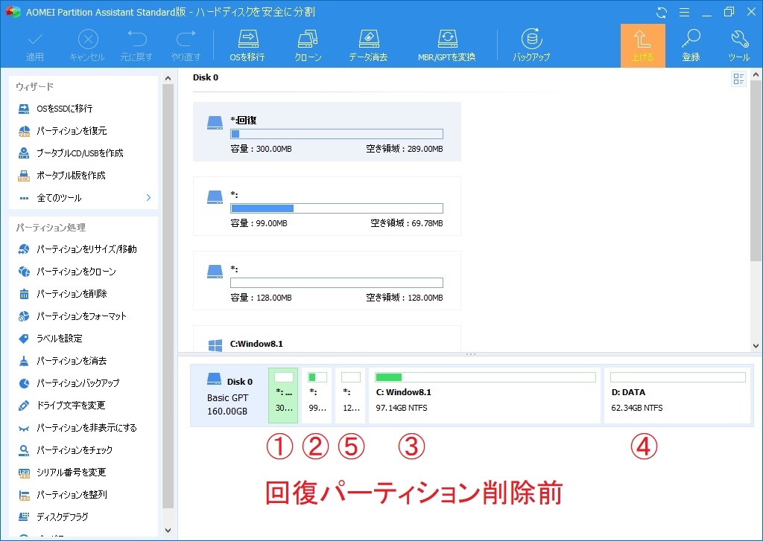Screen dimensions: 763x541
Task: Click partition list scrollbar up arrow
Action: pyautogui.click(x=756, y=75)
